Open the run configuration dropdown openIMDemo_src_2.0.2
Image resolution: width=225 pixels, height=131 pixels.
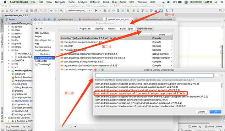click(x=78, y=11)
